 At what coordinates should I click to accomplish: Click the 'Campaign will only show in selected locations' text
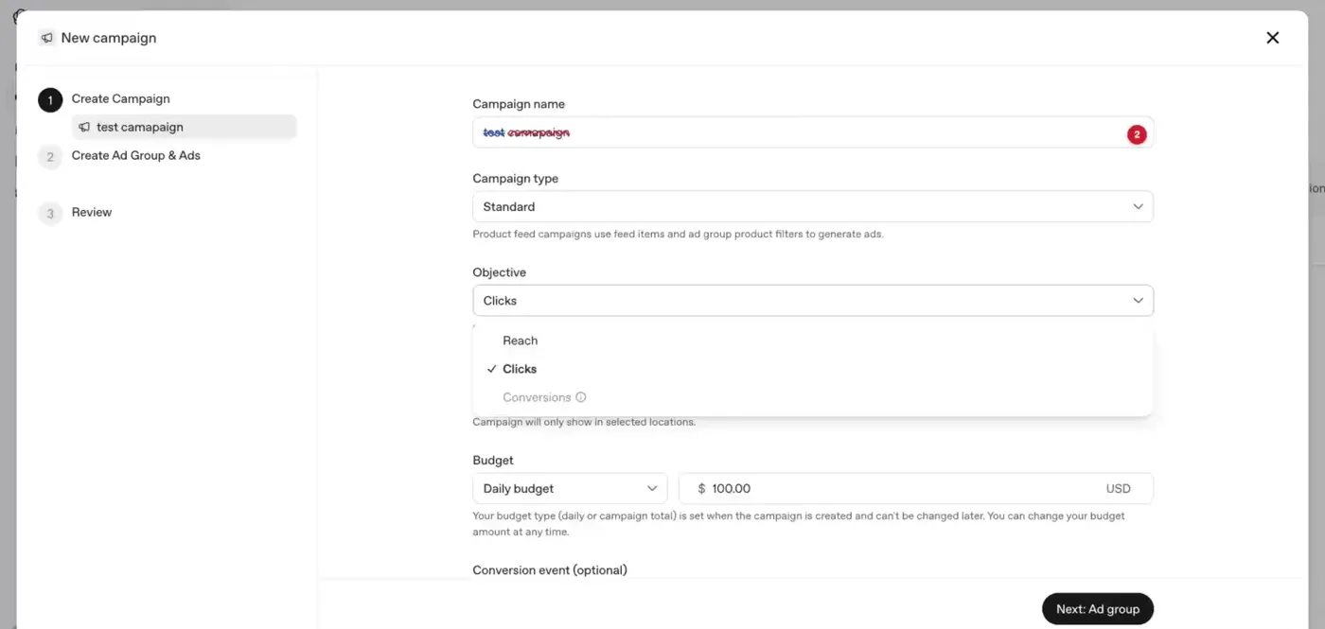click(x=584, y=422)
